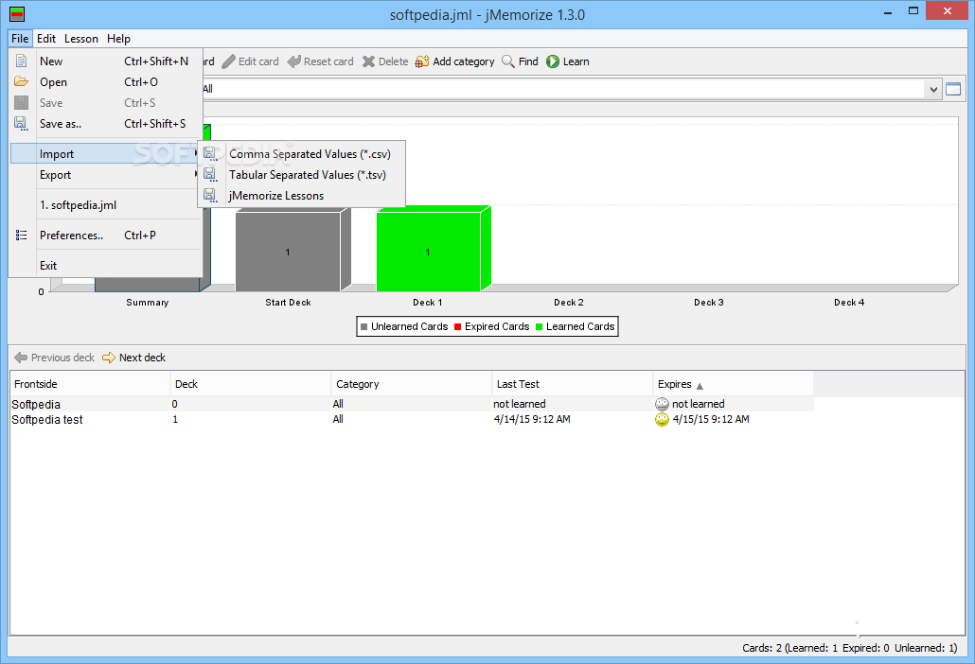Image resolution: width=975 pixels, height=664 pixels.
Task: Click the Open folder icon in File menu
Action: tap(21, 81)
